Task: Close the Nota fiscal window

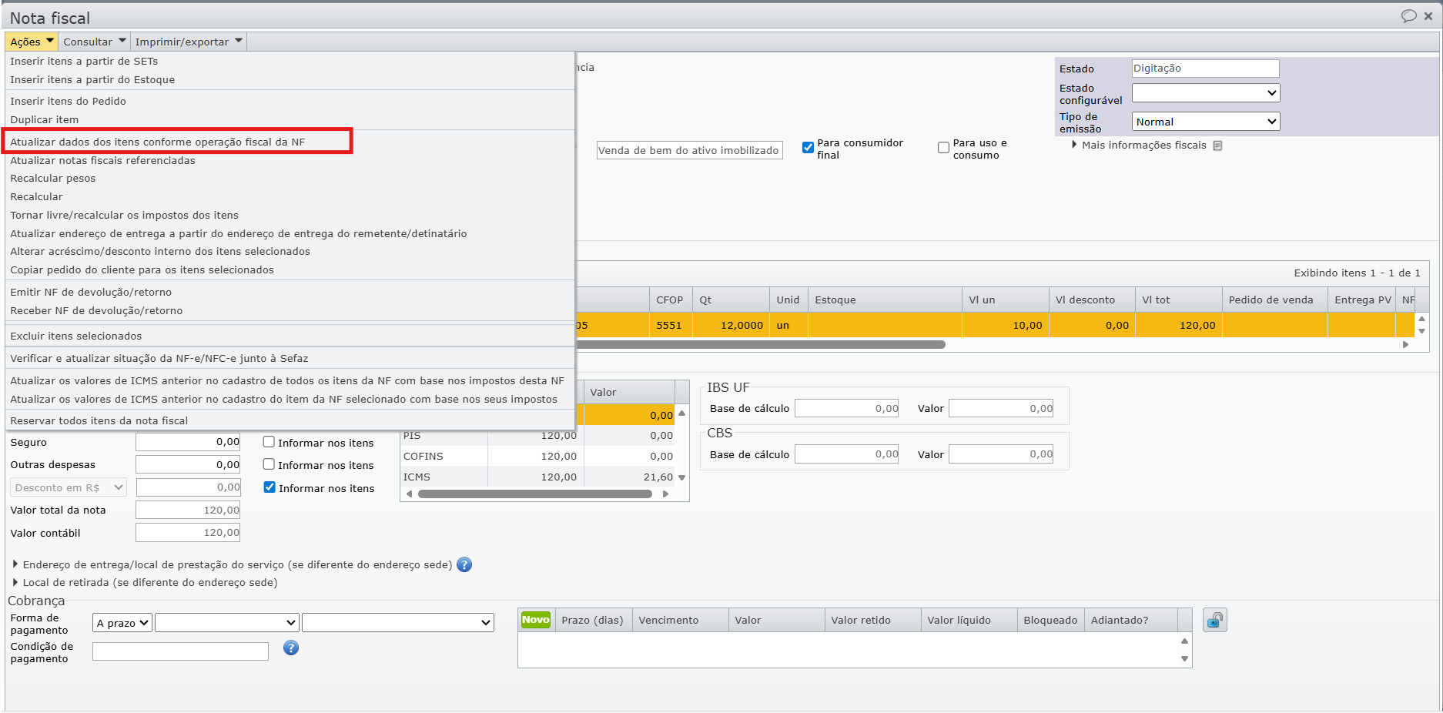Action: coord(1428,16)
